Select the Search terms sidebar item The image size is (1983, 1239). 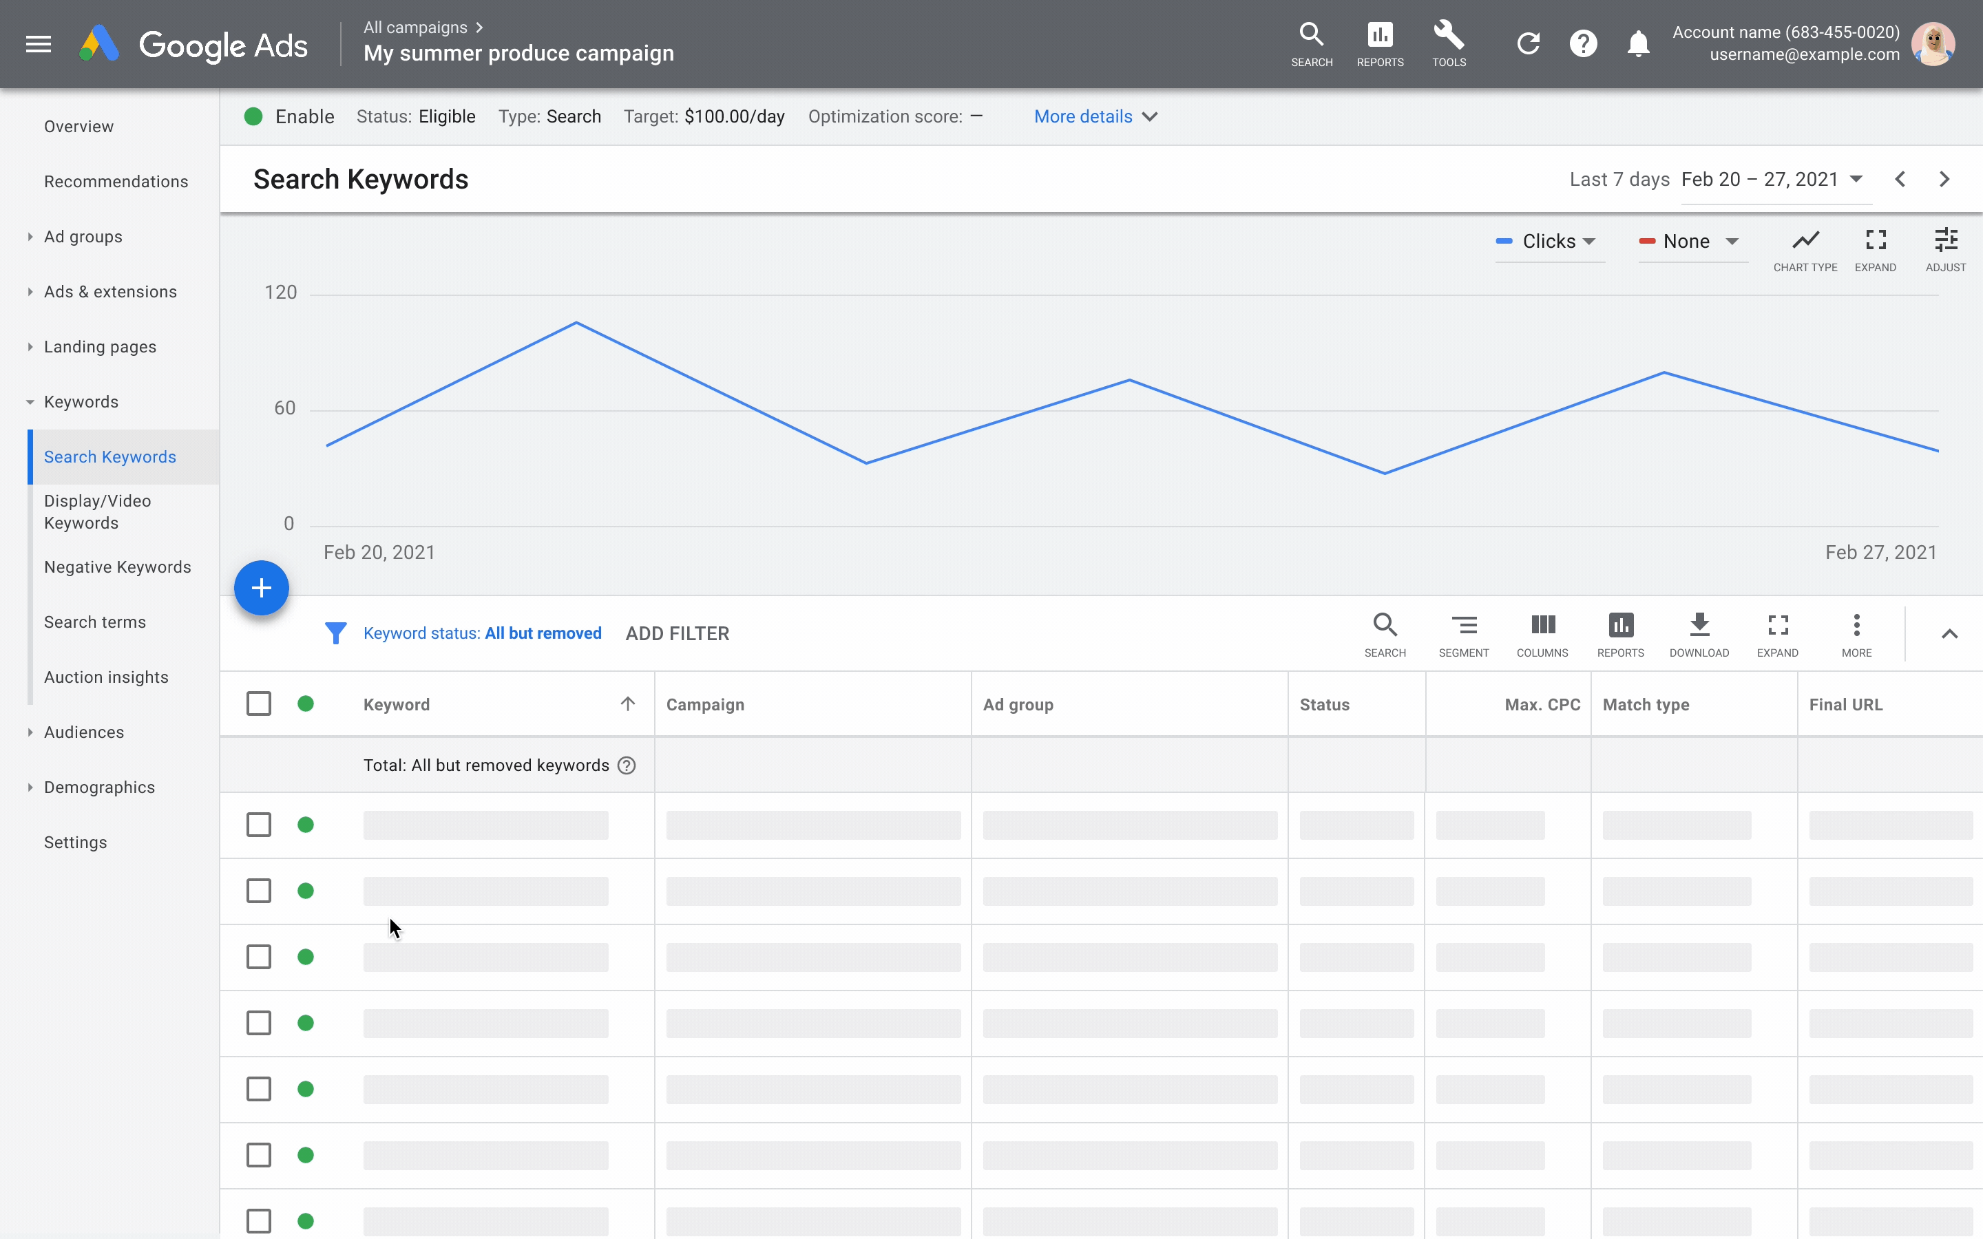[96, 621]
